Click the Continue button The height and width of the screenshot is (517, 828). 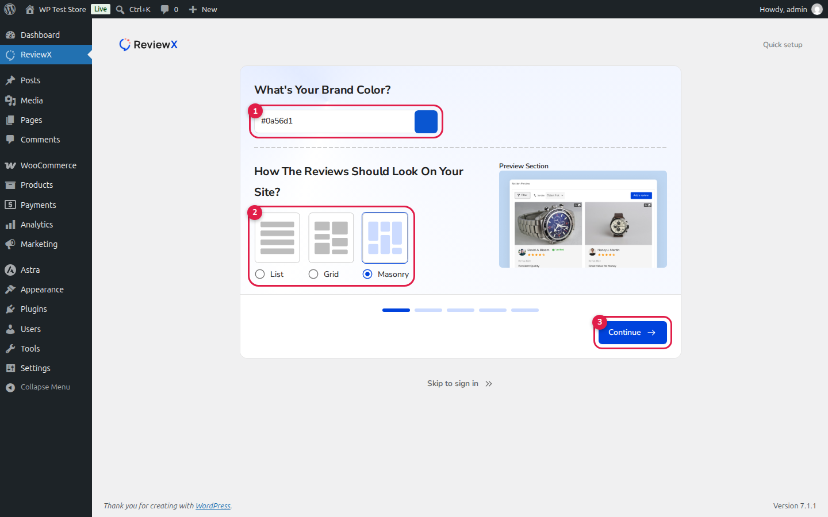click(632, 333)
